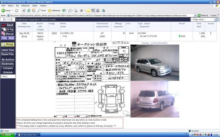Open the Ссылки links bar
Viewport: 220px width, 137px height.
coord(213,15)
